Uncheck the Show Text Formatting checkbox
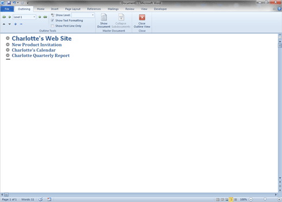This screenshot has width=282, height=202. pos(53,21)
